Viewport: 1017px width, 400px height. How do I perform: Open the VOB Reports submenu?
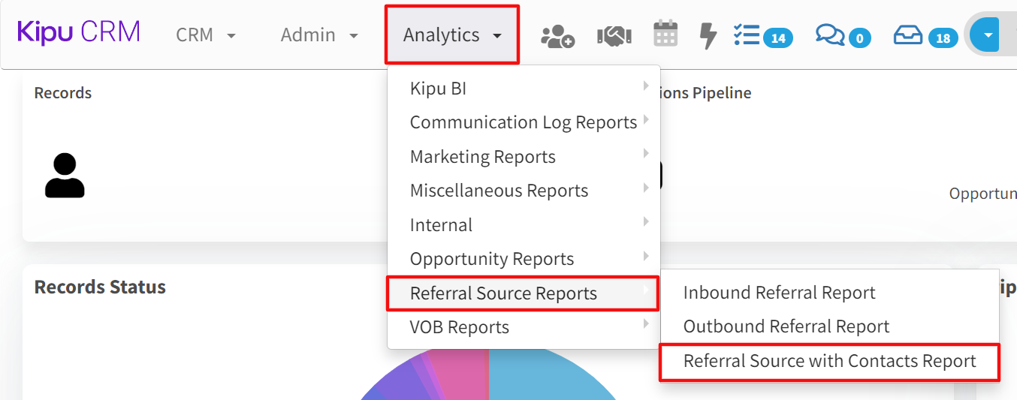click(523, 327)
